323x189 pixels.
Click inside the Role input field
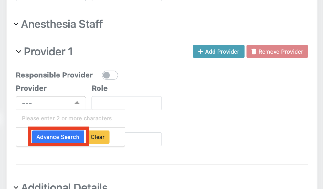[x=126, y=103]
